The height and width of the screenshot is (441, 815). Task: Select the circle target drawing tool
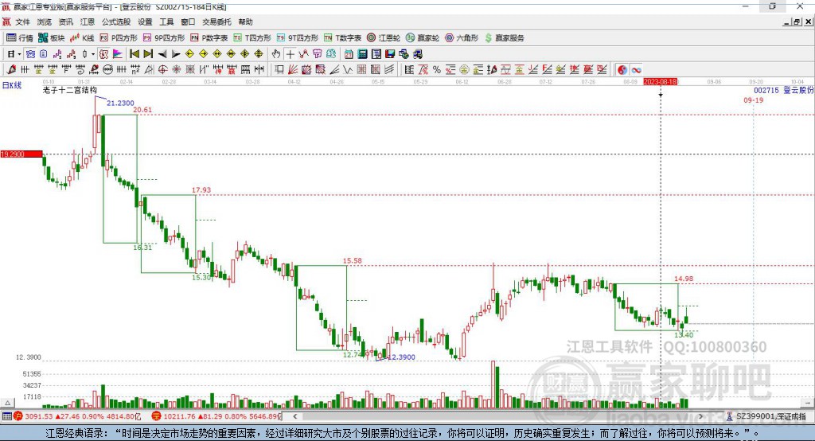pyautogui.click(x=162, y=70)
